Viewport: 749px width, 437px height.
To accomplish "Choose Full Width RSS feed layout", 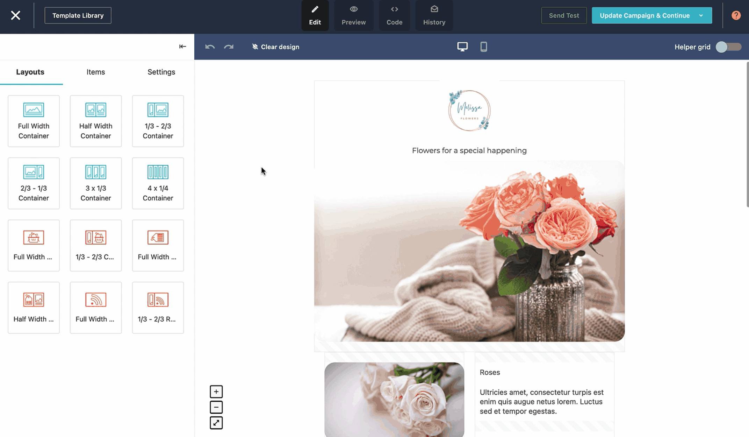I will click(x=96, y=308).
